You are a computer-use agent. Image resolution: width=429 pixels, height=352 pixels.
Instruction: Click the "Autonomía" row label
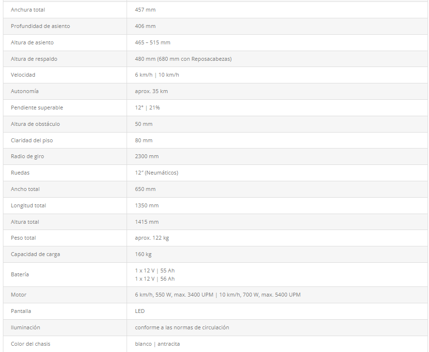point(25,91)
